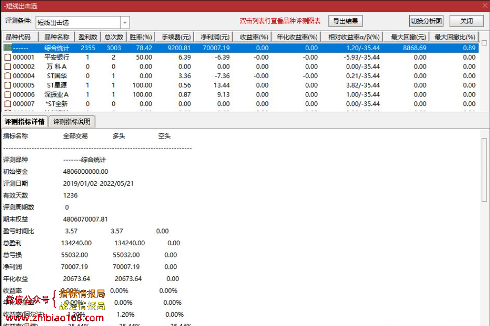Image resolution: width=490 pixels, height=326 pixels.
Task: Click the 切换分析图 button
Action: click(426, 21)
